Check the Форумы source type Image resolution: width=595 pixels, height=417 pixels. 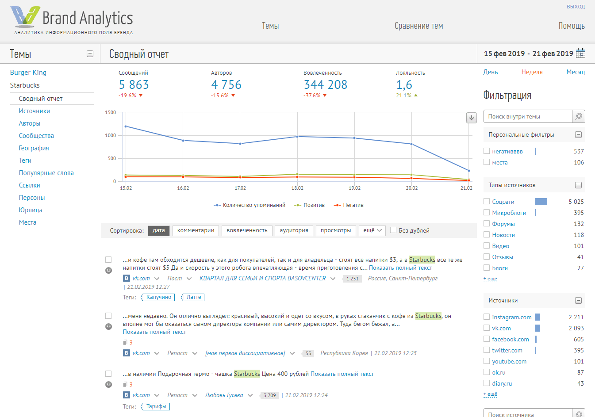pos(487,223)
